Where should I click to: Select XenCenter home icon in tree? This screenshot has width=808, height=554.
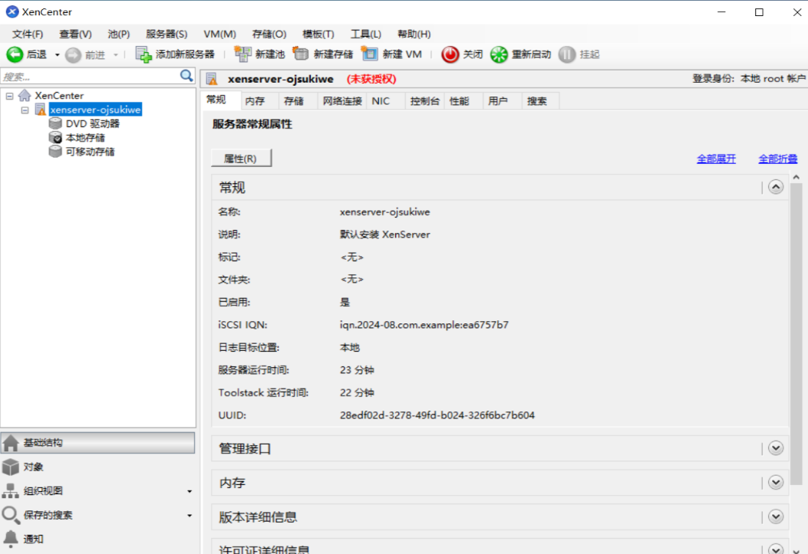[25, 95]
